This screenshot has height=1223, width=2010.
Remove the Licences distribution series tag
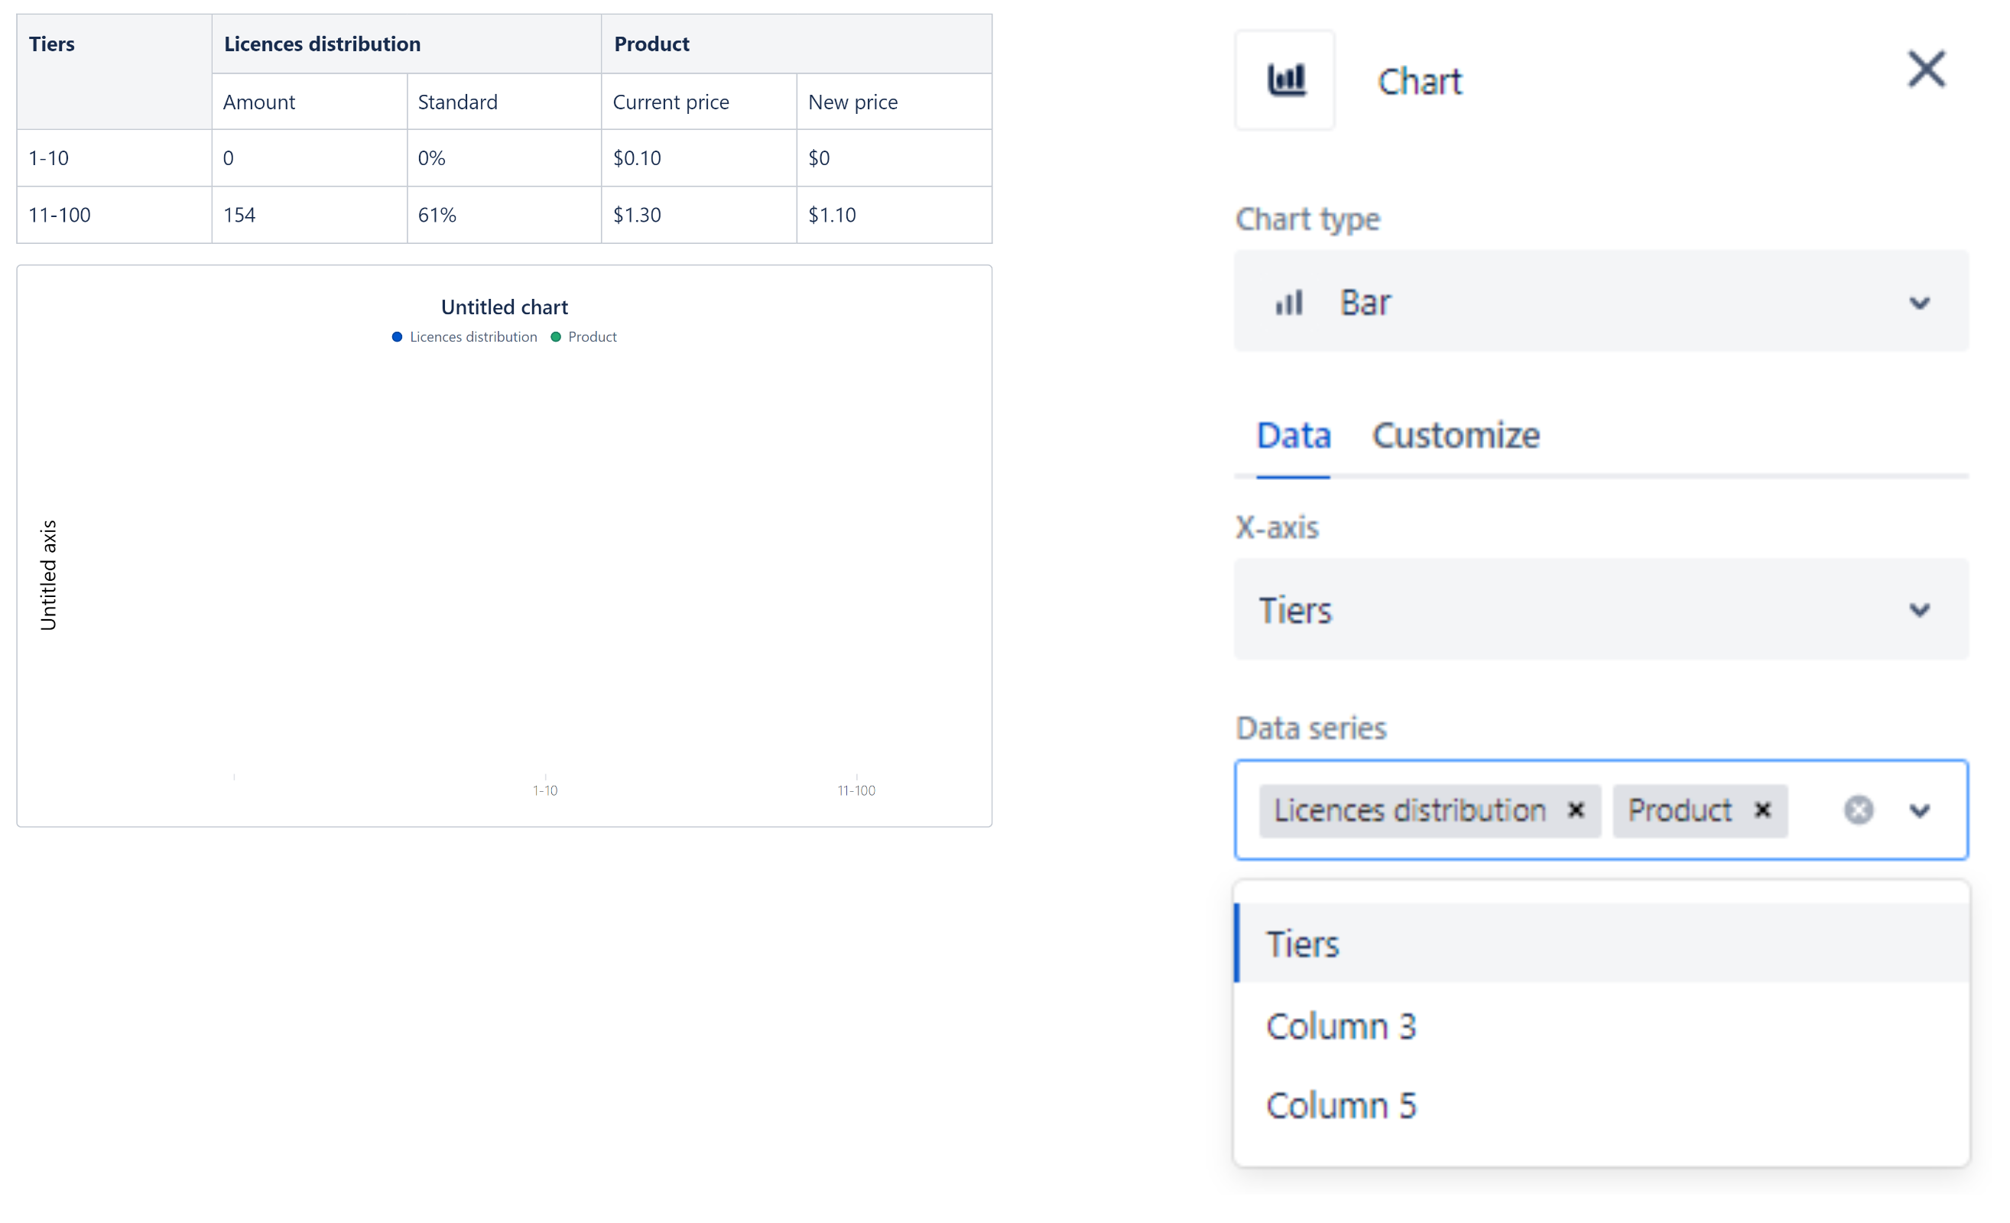[x=1575, y=809]
